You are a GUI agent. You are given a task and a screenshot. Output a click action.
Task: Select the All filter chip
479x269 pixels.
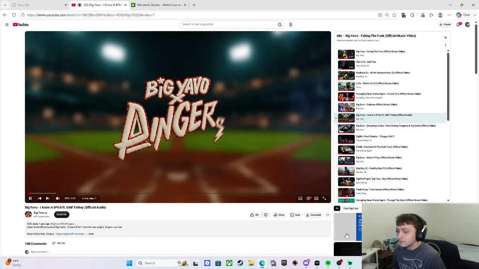(x=337, y=208)
